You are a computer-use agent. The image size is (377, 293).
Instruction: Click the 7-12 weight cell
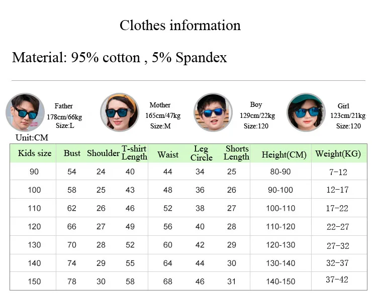pos(338,172)
